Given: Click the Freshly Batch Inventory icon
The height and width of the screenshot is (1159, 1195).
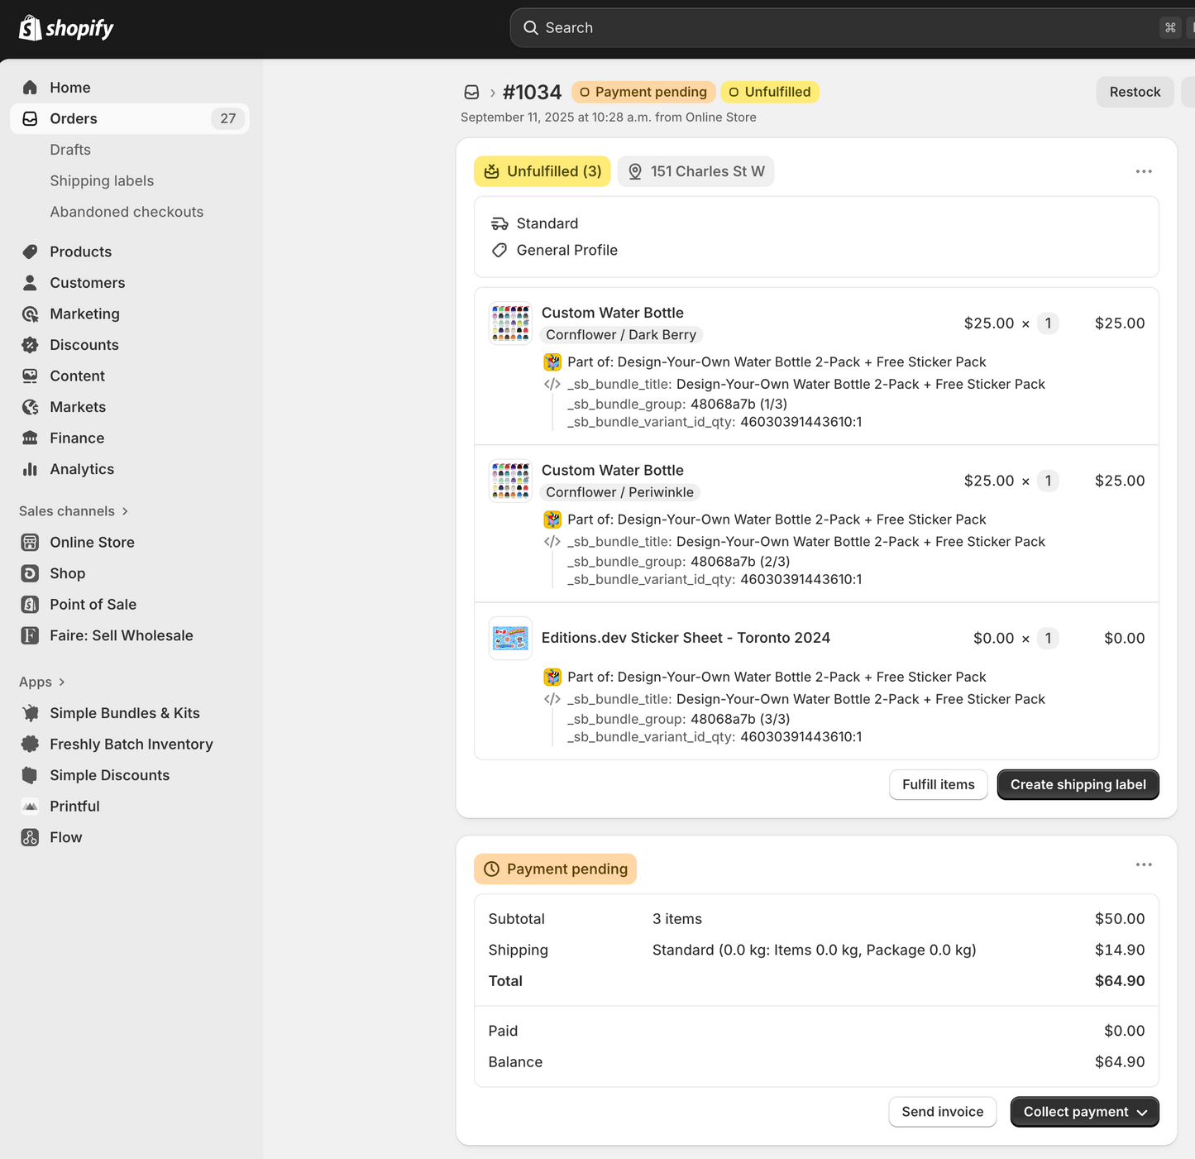Looking at the screenshot, I should point(31,744).
